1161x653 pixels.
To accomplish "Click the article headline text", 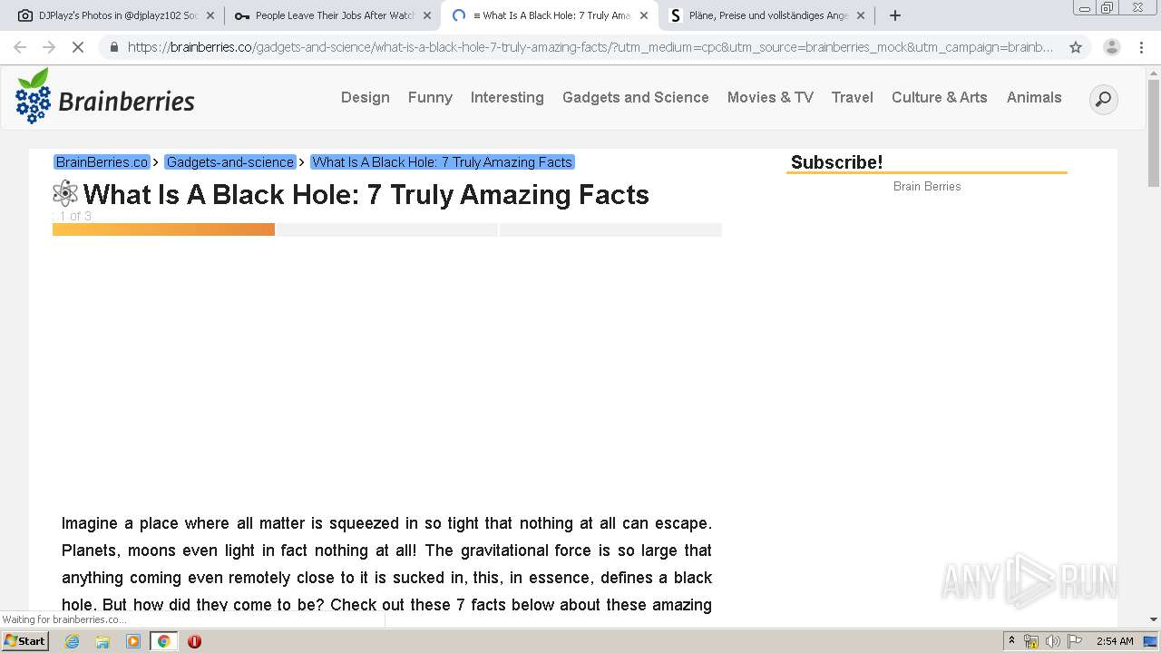I will coord(366,194).
